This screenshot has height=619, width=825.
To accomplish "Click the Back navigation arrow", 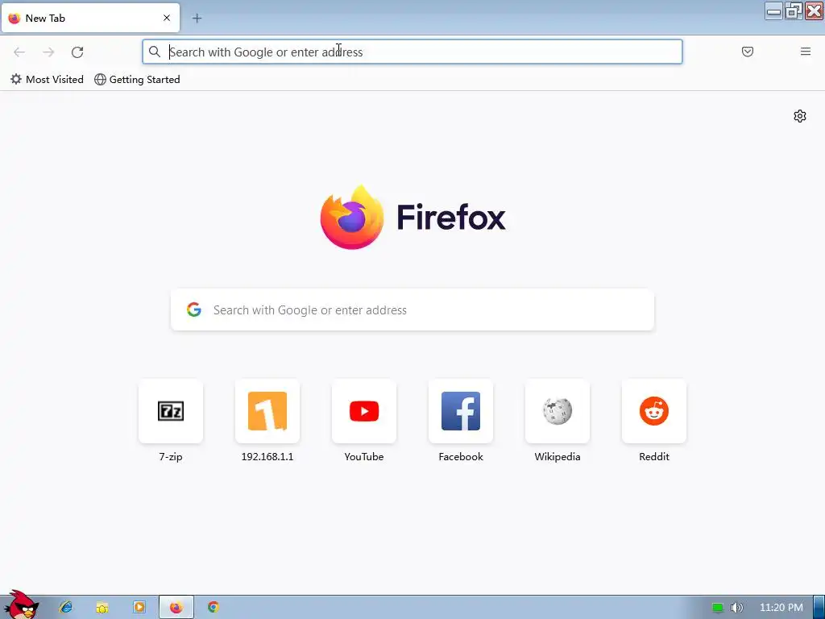I will tap(19, 52).
